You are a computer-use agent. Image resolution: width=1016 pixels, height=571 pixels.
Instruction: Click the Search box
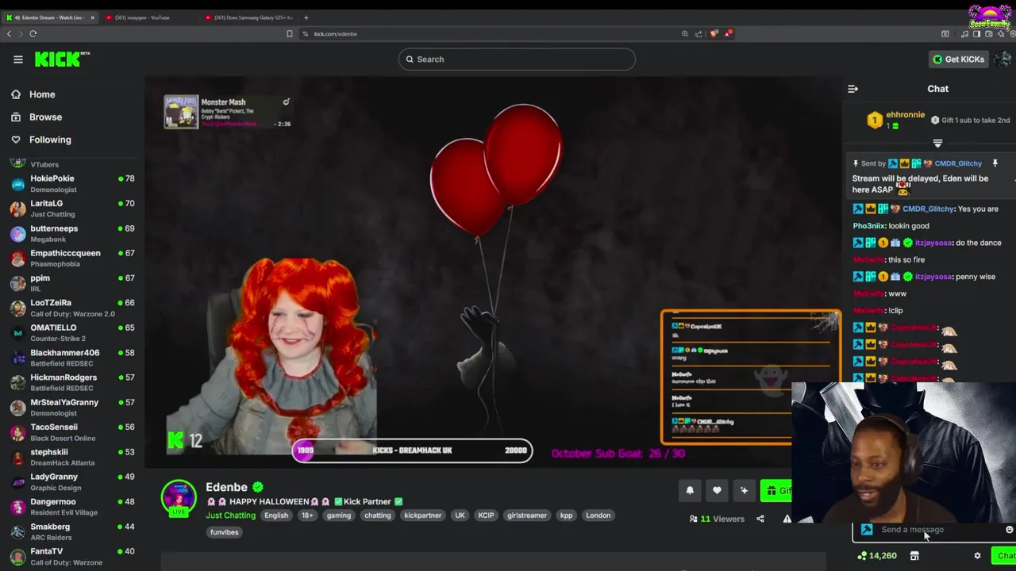(517, 59)
